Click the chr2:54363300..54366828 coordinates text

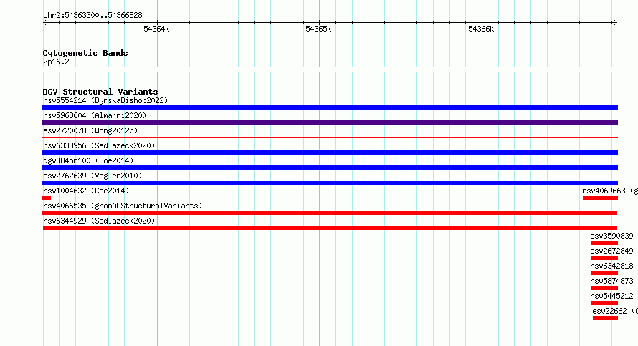(x=92, y=16)
